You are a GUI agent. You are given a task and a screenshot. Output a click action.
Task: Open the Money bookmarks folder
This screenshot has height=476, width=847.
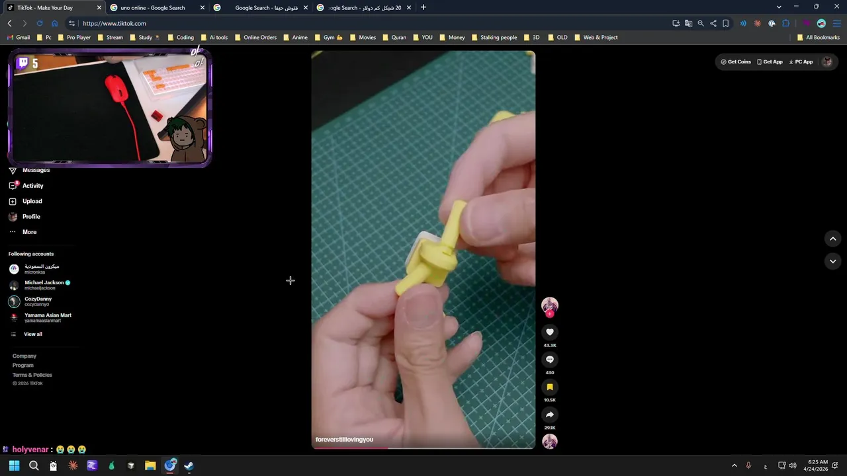(451, 38)
